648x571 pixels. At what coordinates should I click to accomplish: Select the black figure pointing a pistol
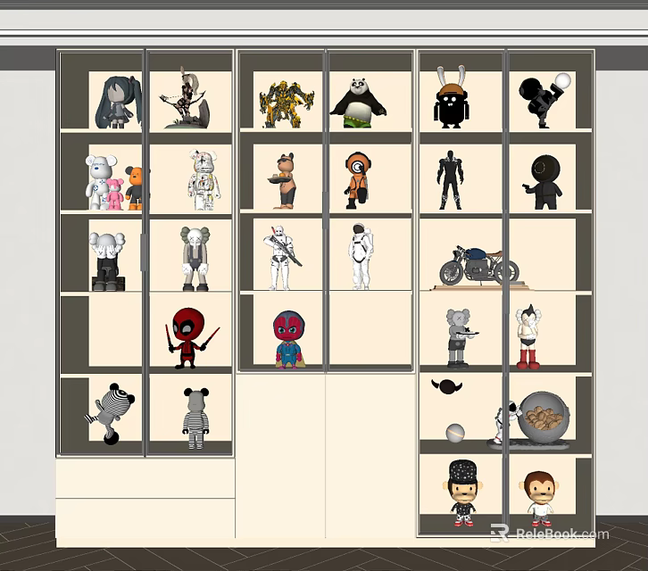pos(542,182)
